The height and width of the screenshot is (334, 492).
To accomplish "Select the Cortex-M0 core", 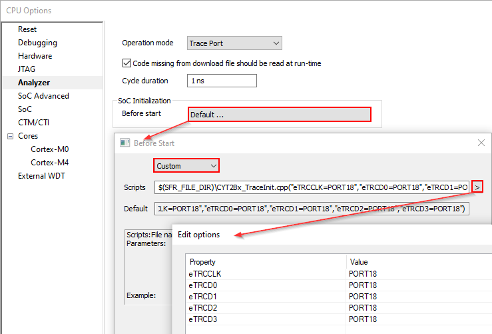I will (x=49, y=149).
